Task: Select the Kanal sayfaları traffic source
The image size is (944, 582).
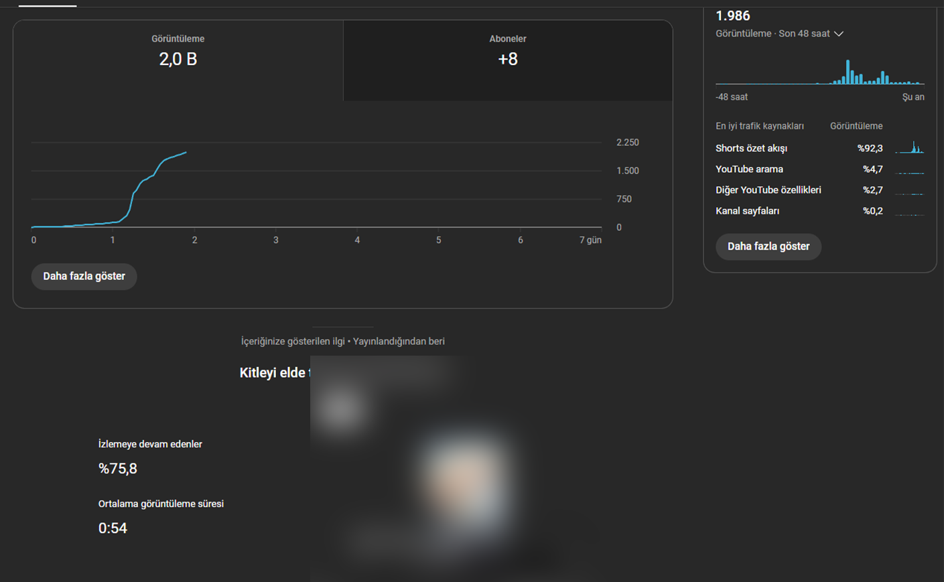Action: pos(747,211)
